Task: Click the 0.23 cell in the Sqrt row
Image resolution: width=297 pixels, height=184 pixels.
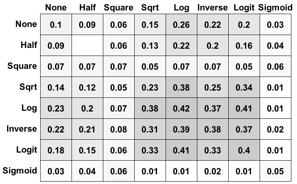Action: pos(150,87)
